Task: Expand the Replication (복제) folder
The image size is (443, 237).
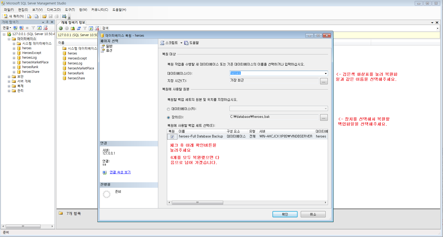Action: [9, 86]
